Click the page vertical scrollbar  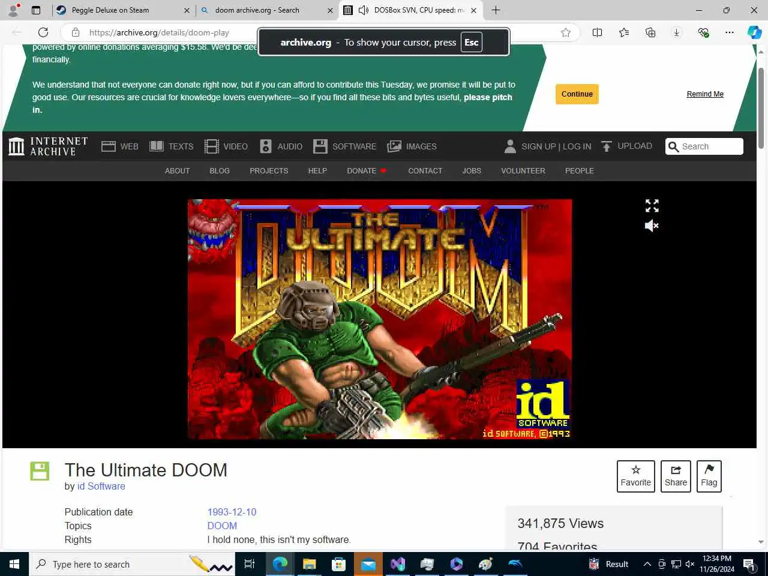[x=761, y=108]
